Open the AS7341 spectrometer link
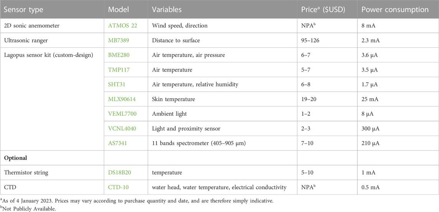 (x=118, y=143)
